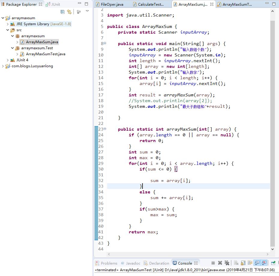Click Remove Launch console icon
Viewport: 279px width, 276px height.
pyautogui.click(x=220, y=263)
